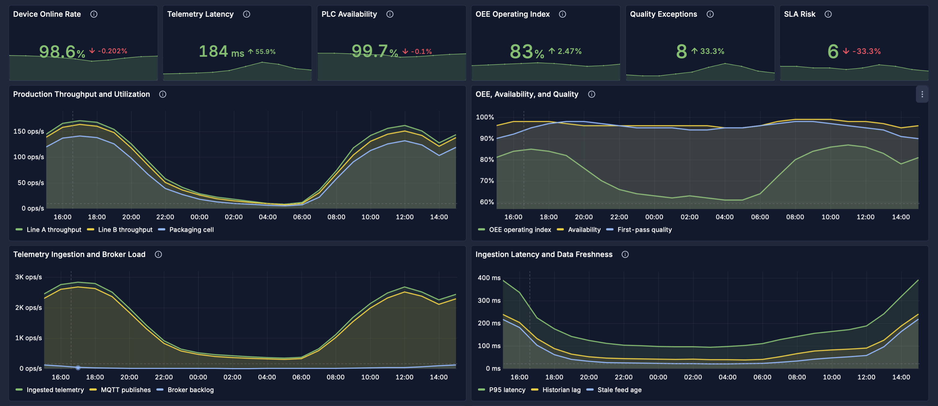The image size is (938, 406).
Task: Open info icon beside SLA Risk
Action: click(828, 14)
